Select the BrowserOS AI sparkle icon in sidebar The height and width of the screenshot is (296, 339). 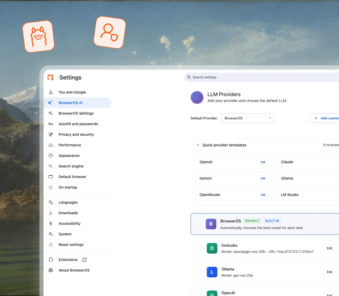[x=51, y=103]
